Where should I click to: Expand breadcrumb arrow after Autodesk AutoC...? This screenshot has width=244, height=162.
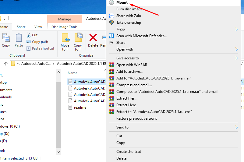click(x=53, y=64)
